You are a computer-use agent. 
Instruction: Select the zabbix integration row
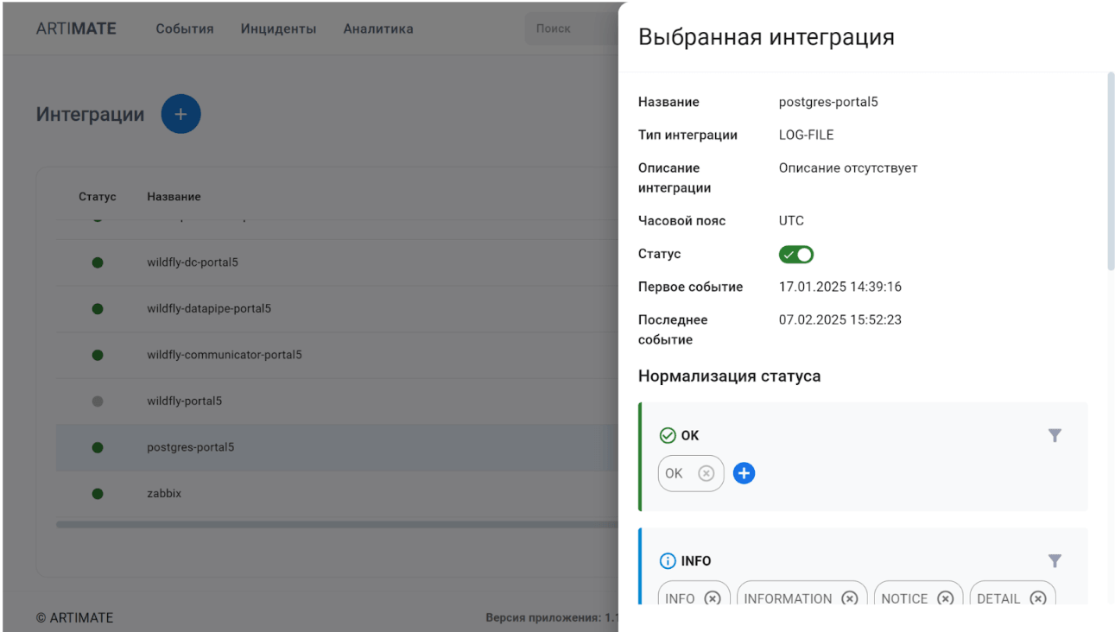point(164,494)
